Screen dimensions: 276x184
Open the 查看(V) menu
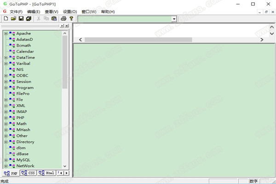pos(52,11)
